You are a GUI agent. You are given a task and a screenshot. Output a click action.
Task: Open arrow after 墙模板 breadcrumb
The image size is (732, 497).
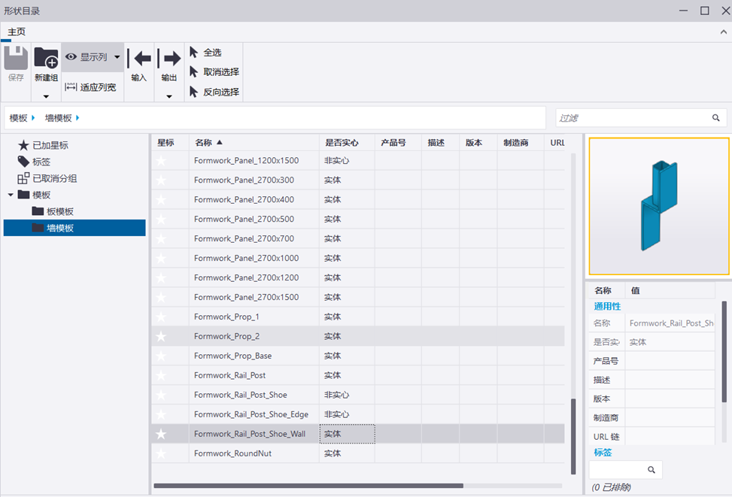coord(77,118)
